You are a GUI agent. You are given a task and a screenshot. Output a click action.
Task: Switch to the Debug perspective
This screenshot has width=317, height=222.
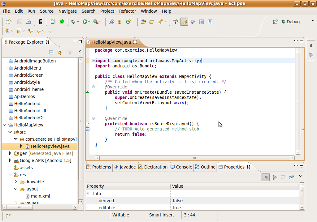click(x=290, y=22)
